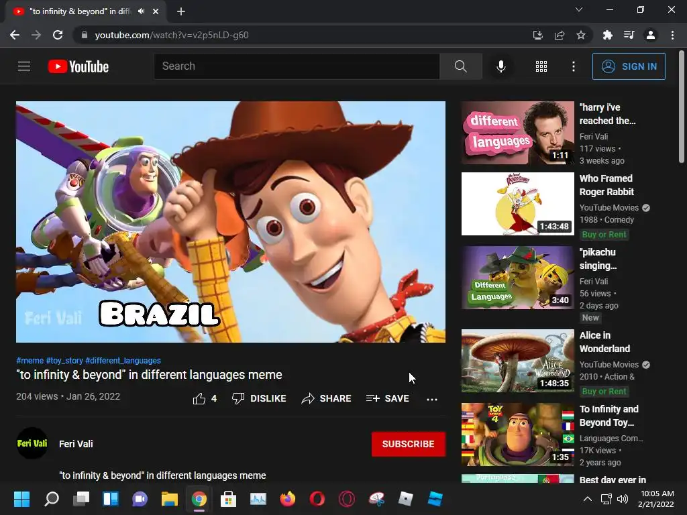Click the browser address bar URL
The image size is (687, 515).
point(172,35)
